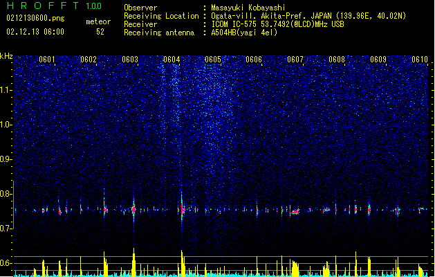Click meteor count 52
The width and height of the screenshot is (435, 277).
click(100, 32)
